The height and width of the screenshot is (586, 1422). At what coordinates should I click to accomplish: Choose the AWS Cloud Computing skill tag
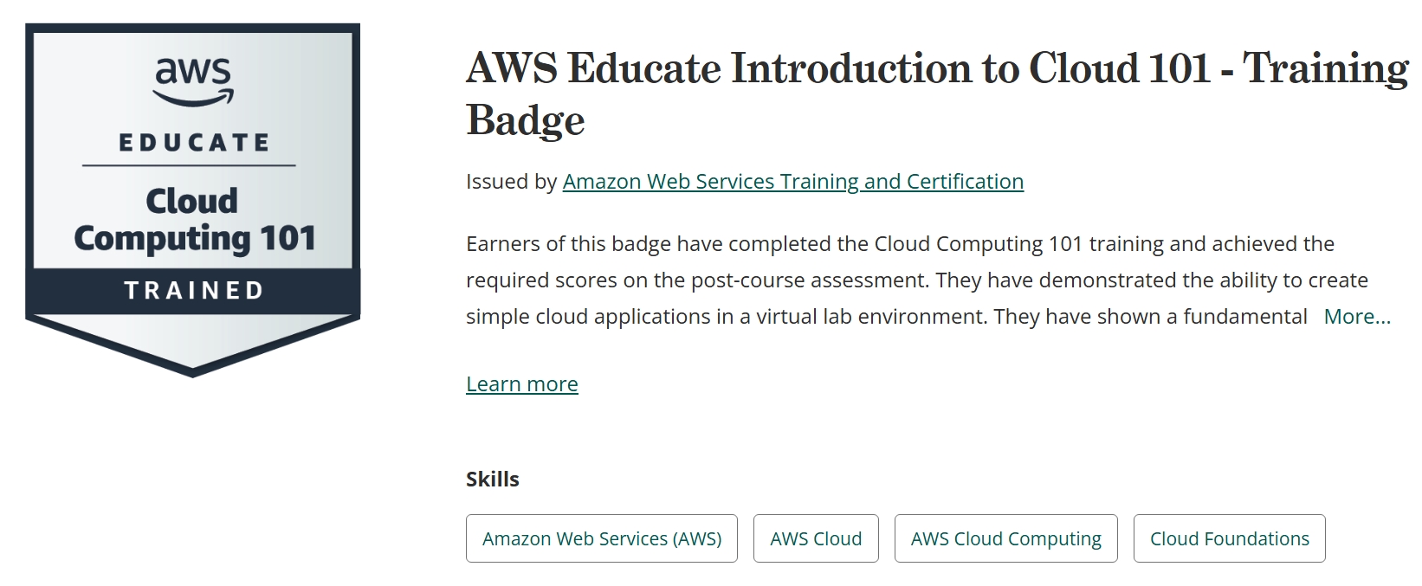tap(1005, 539)
